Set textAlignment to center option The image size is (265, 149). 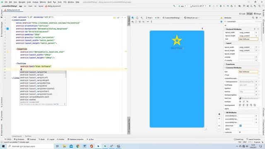pyautogui.click(x=247, y=105)
